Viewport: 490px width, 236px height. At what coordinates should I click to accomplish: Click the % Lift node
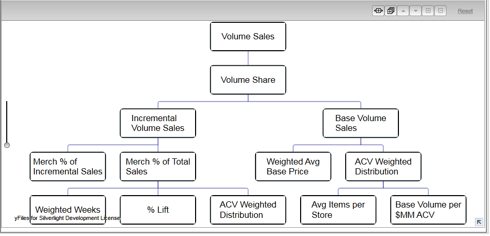pyautogui.click(x=158, y=210)
